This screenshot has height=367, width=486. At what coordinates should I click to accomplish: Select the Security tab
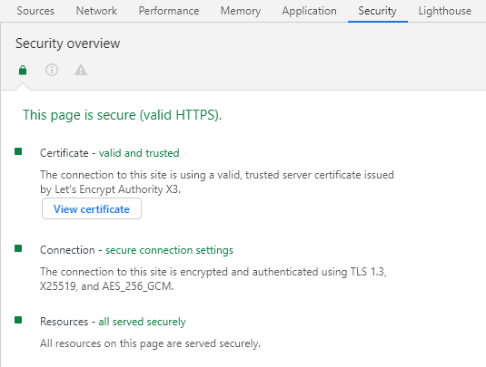[377, 11]
